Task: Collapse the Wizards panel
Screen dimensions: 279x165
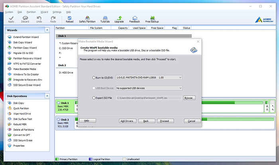Action: point(47,30)
